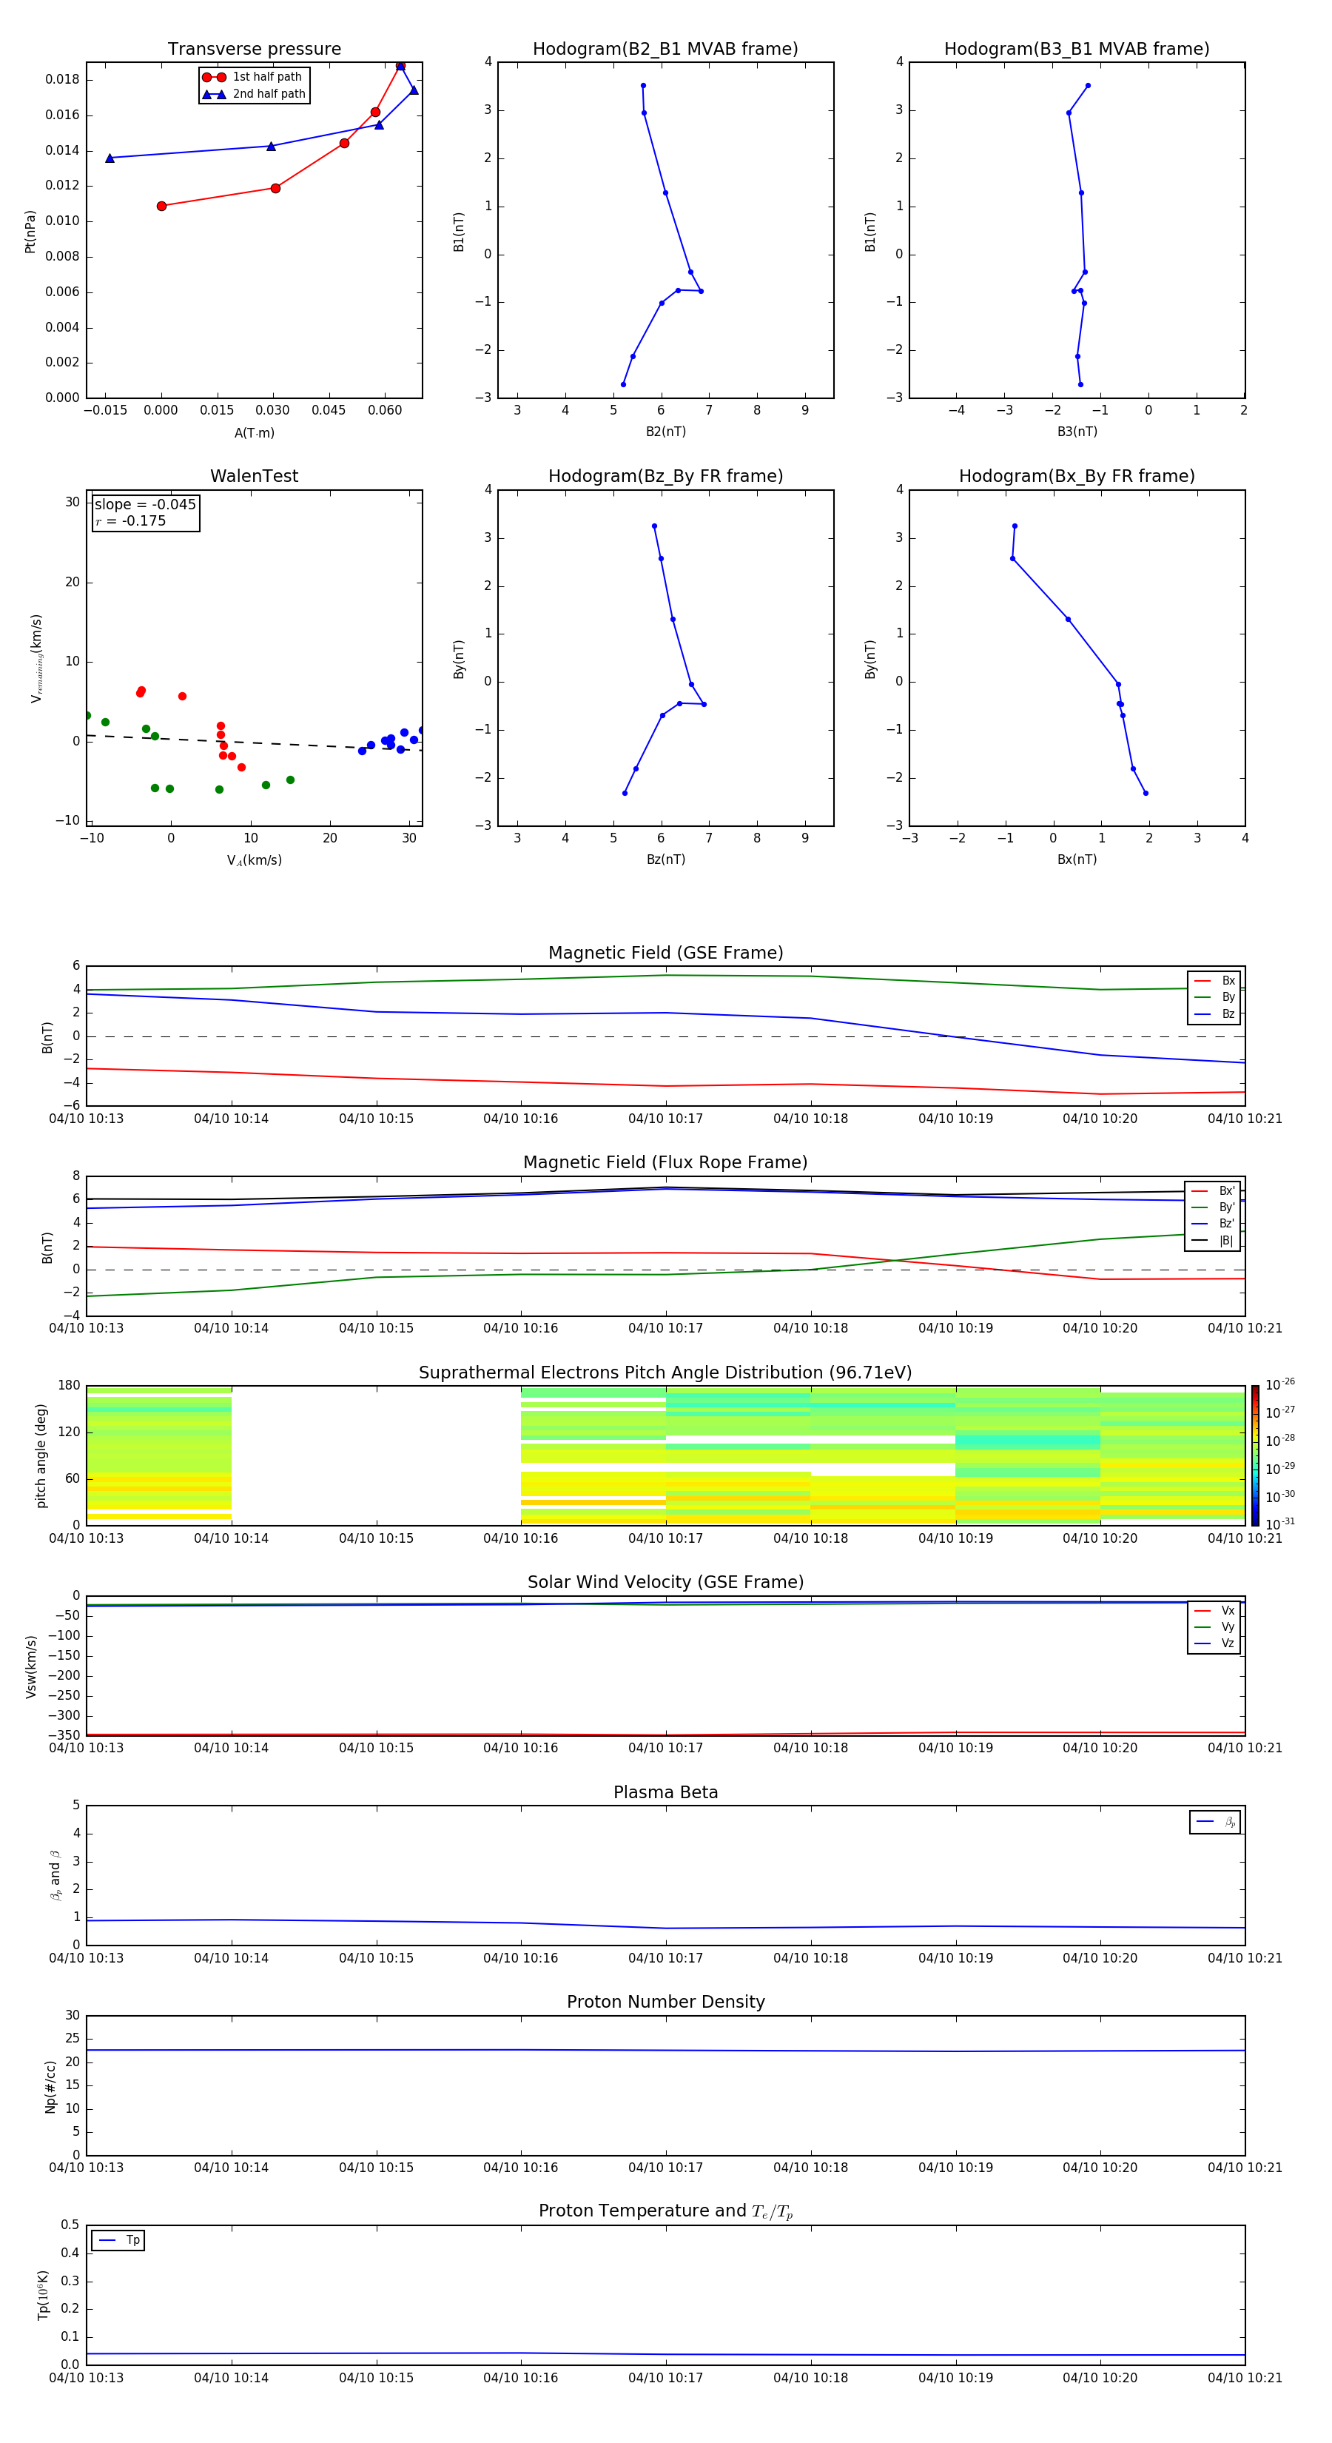Click the first red circle on pressure curve
This screenshot has width=1332, height=2443.
(161, 206)
